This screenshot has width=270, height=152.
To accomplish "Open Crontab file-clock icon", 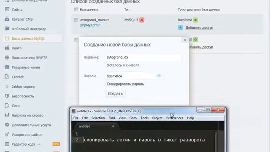I will 7,77.
